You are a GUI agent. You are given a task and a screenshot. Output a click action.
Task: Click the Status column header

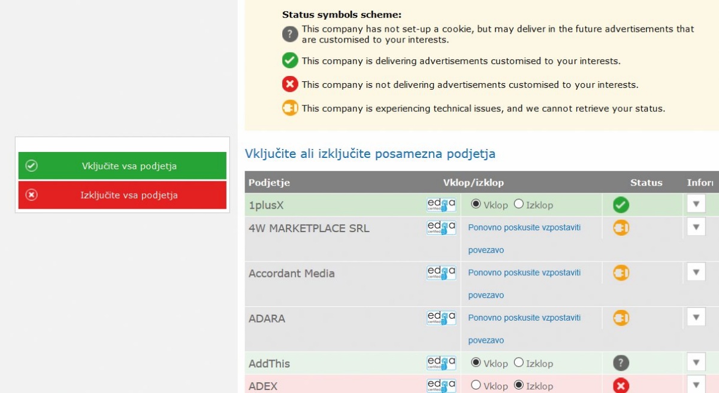(647, 183)
